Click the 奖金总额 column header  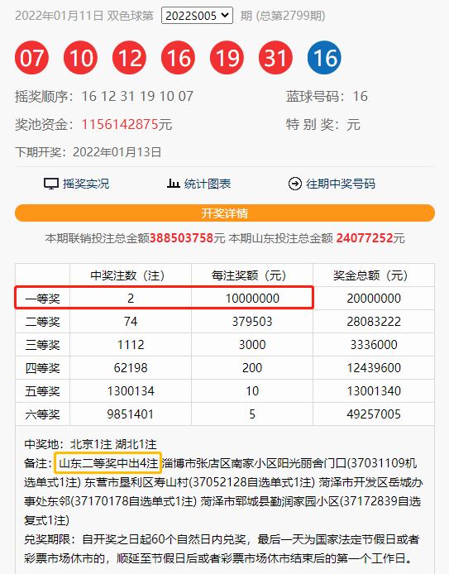point(374,275)
